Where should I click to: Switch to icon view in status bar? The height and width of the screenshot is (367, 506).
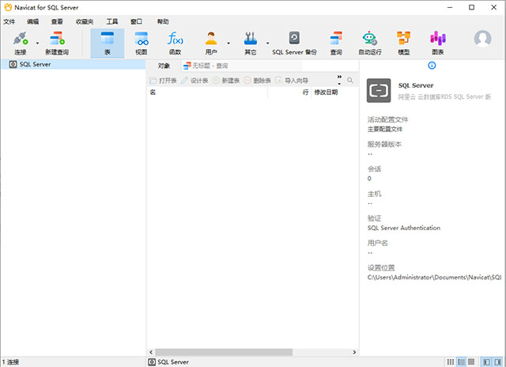(451, 361)
